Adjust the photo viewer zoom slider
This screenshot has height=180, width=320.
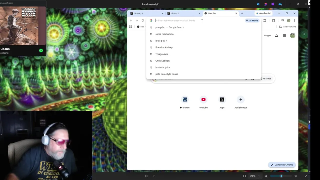[x=281, y=176]
